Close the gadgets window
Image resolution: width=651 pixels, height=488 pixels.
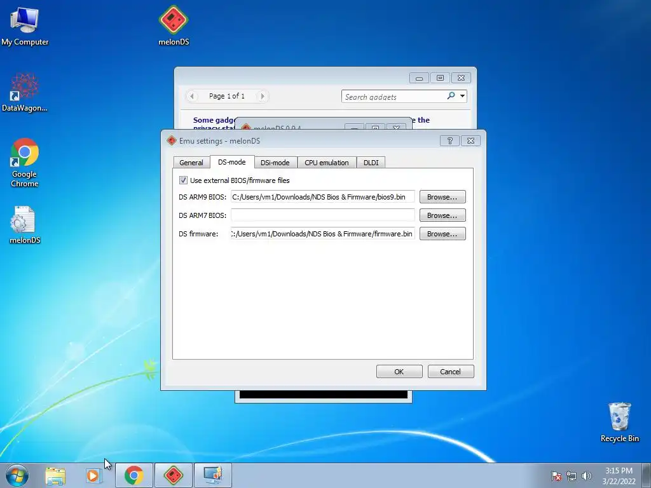pos(461,78)
